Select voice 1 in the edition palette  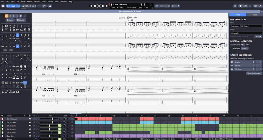click(x=7, y=16)
